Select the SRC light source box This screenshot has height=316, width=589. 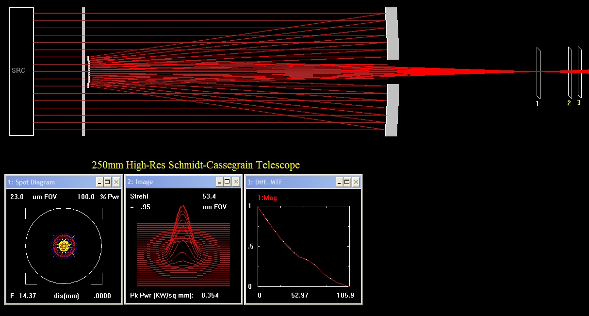click(21, 71)
